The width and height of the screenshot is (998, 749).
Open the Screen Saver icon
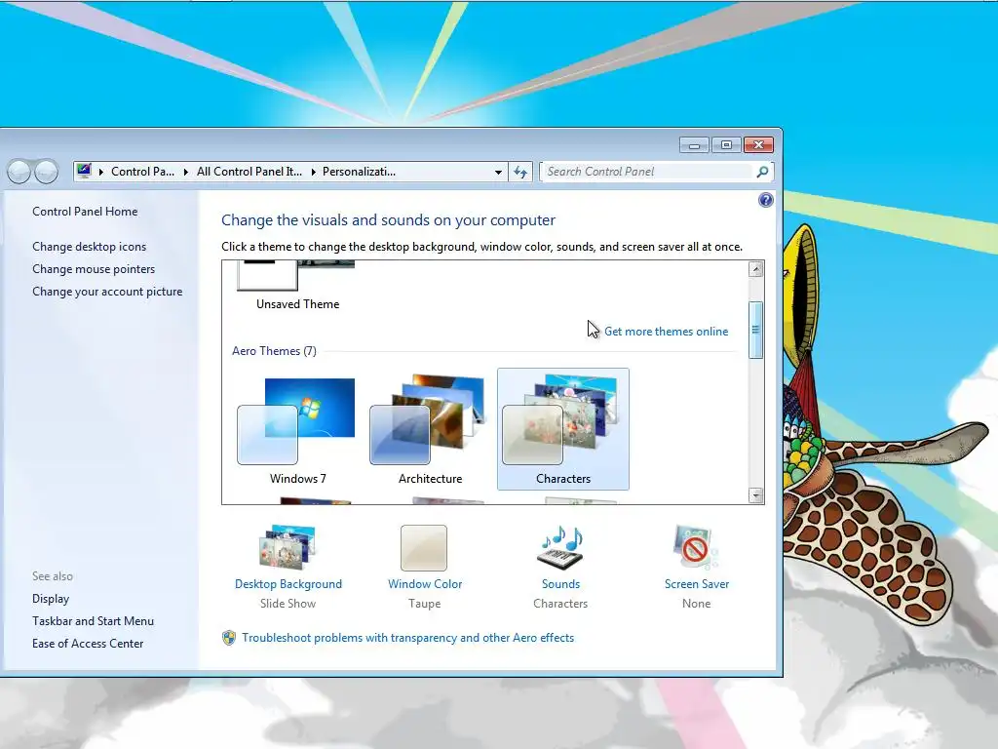pyautogui.click(x=696, y=547)
